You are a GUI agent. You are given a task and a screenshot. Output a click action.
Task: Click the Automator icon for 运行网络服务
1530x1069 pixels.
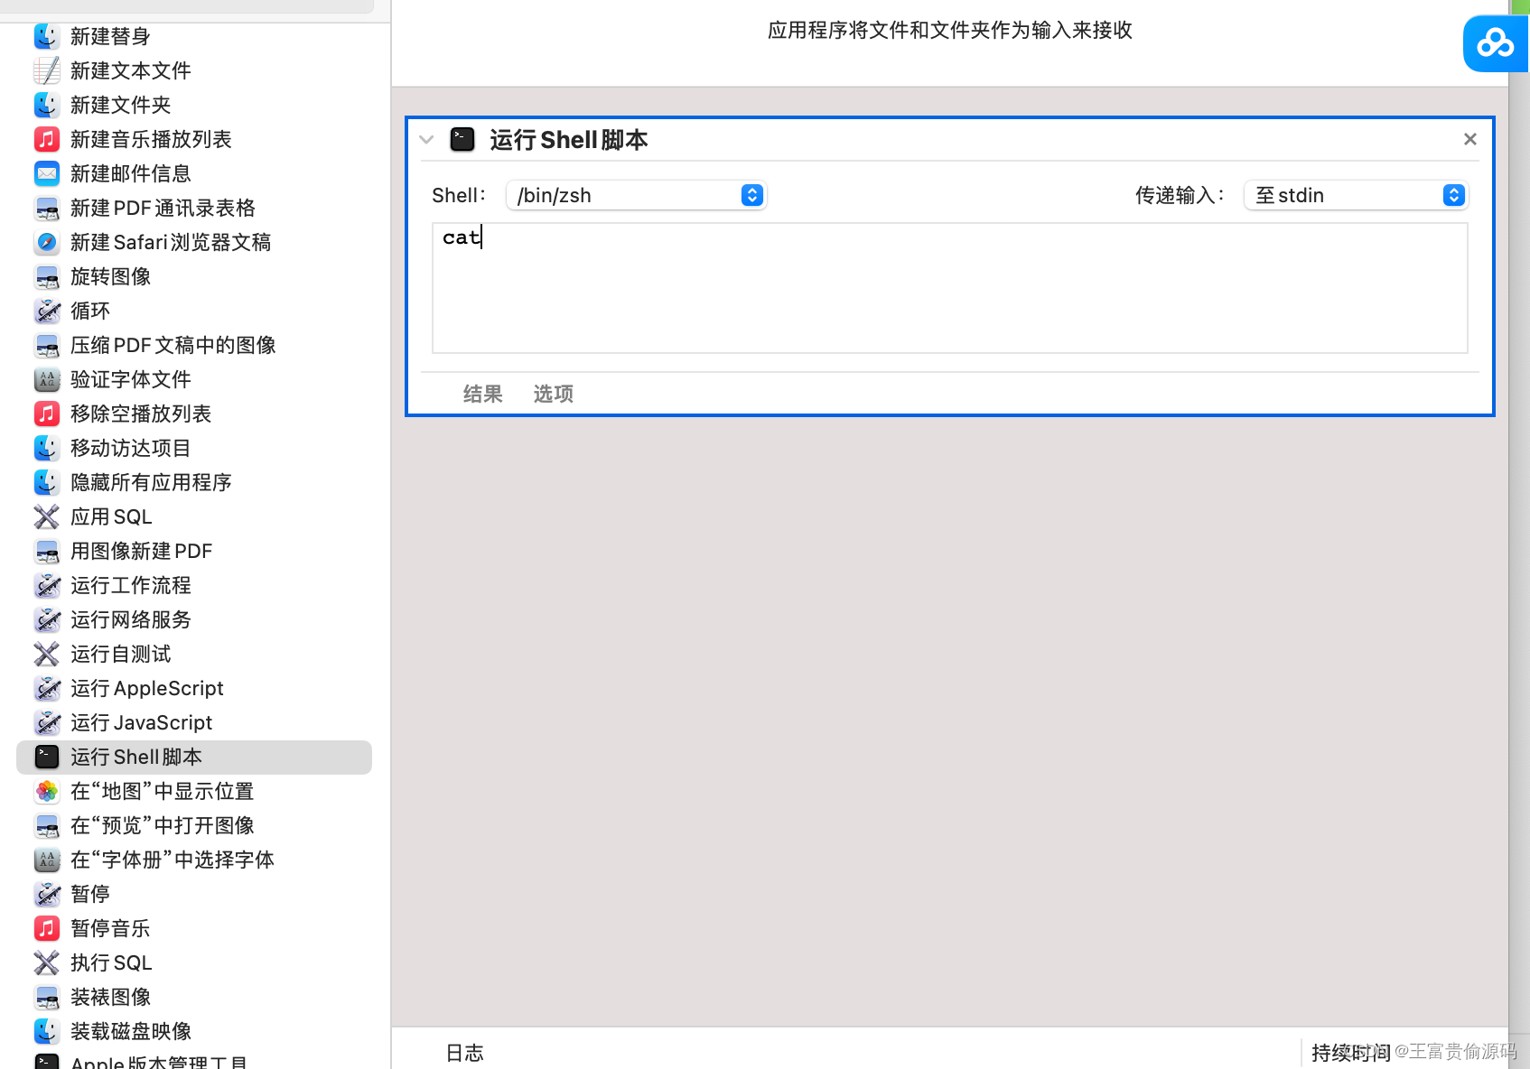click(47, 619)
